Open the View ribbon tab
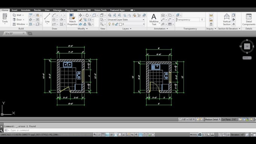 (x=47, y=10)
